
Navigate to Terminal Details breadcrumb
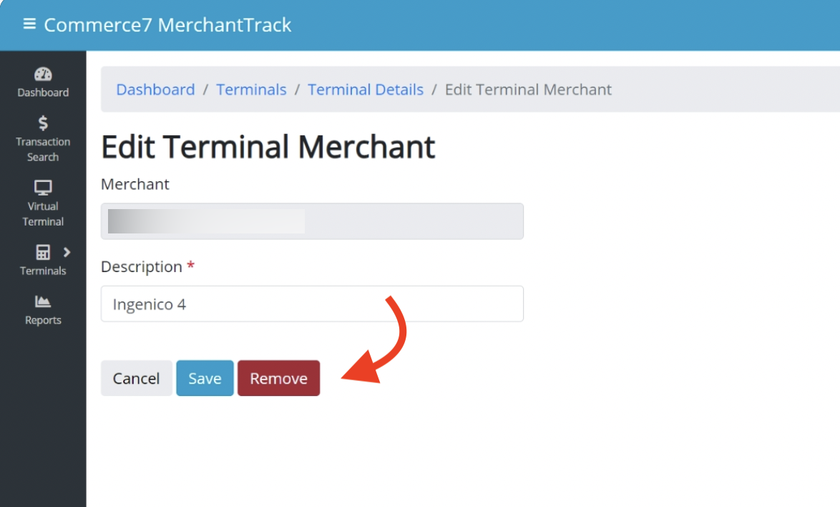coord(366,90)
